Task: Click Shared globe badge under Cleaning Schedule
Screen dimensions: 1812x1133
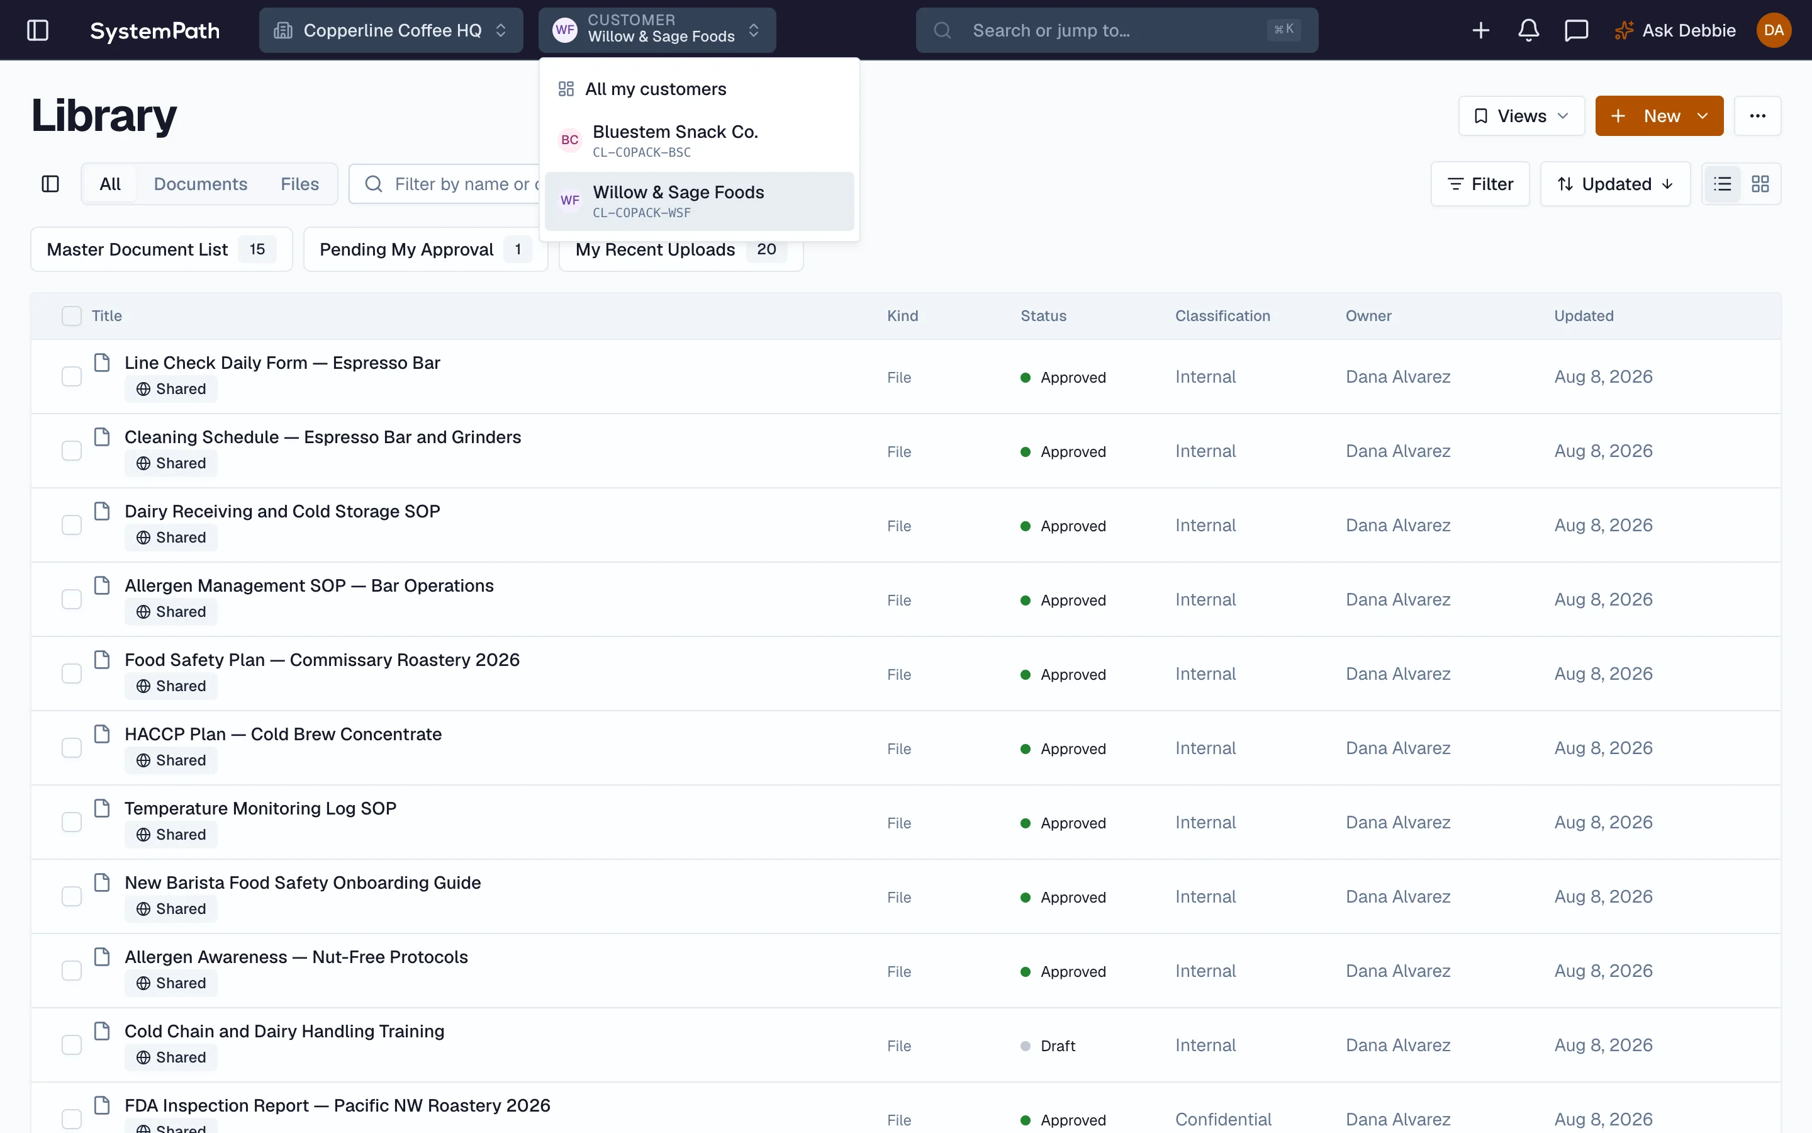Action: click(x=171, y=463)
